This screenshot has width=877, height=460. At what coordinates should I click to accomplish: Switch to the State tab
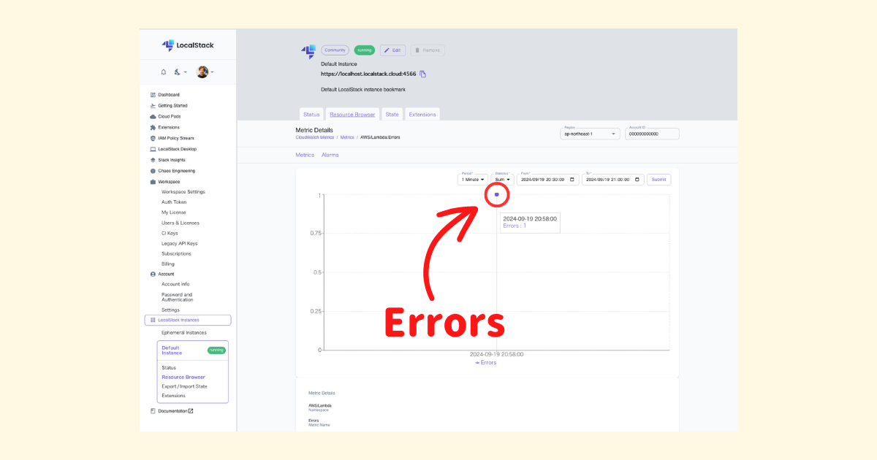pyautogui.click(x=392, y=115)
